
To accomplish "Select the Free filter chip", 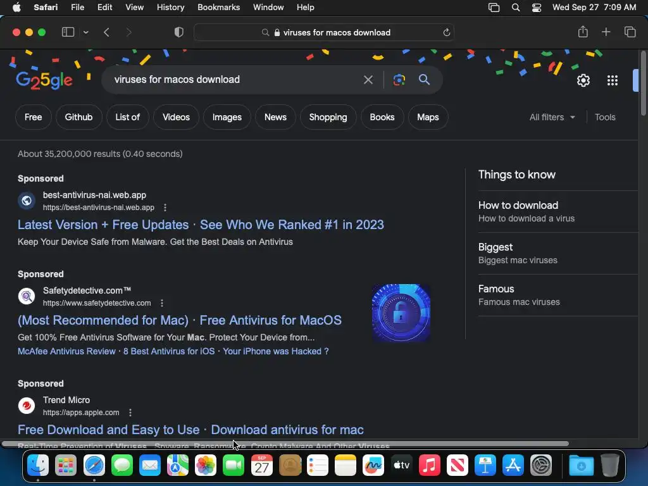I will pyautogui.click(x=33, y=117).
